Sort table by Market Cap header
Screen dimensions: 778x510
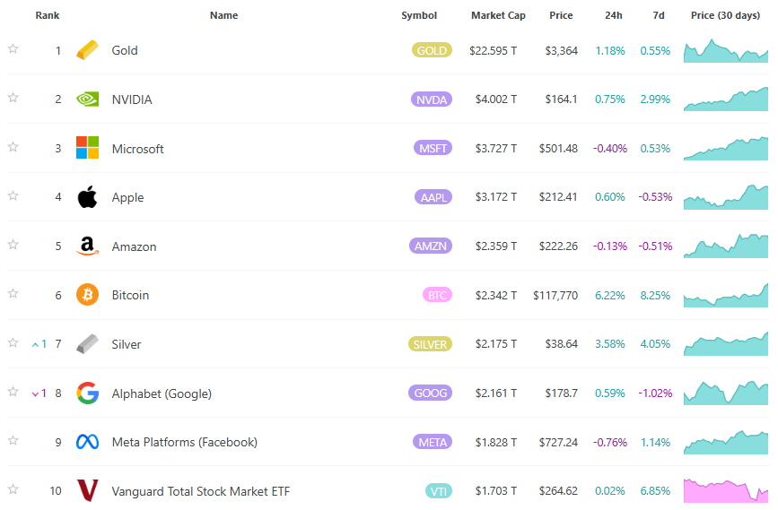pyautogui.click(x=498, y=15)
